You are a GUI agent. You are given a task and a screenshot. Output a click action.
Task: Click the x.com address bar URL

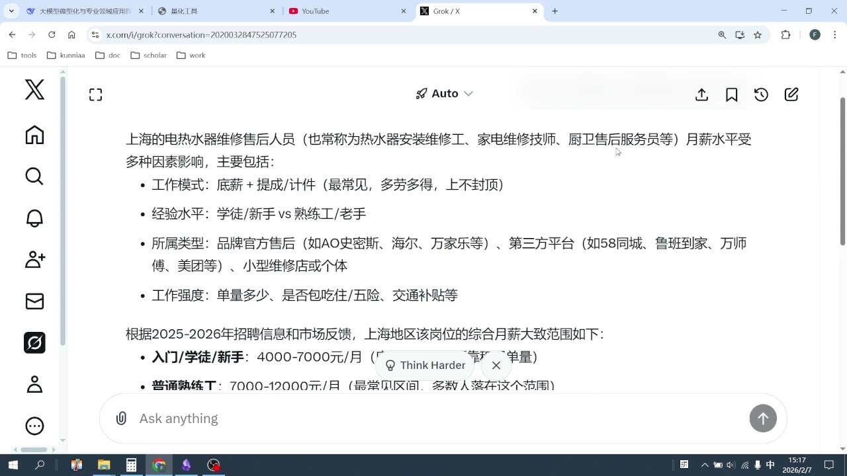[x=201, y=35]
